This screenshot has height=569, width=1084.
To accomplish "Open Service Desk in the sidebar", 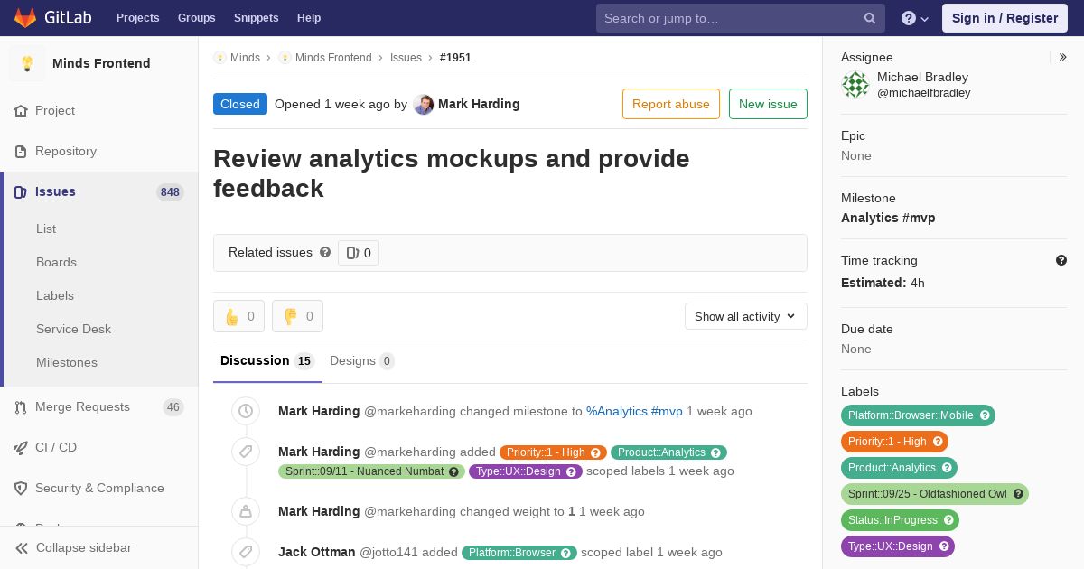I will [x=73, y=330].
